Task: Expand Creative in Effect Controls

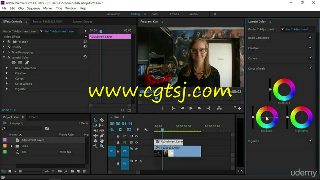Action: pos(7,73)
